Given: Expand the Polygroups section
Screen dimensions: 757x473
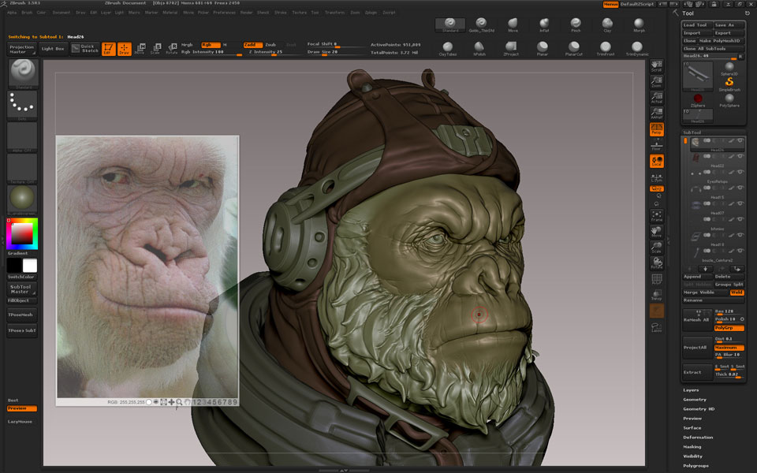Looking at the screenshot, I should [x=695, y=465].
